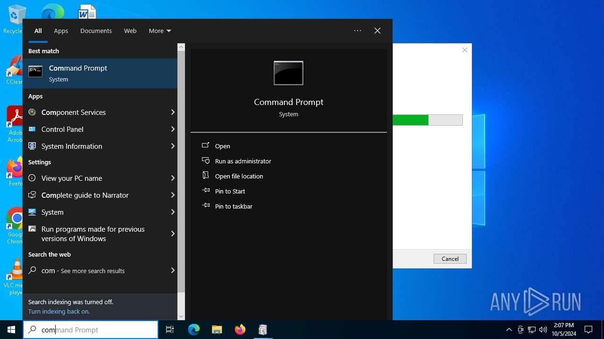Viewport: 604px width, 339px height.
Task: Open File Explorer from the taskbar
Action: (x=217, y=330)
